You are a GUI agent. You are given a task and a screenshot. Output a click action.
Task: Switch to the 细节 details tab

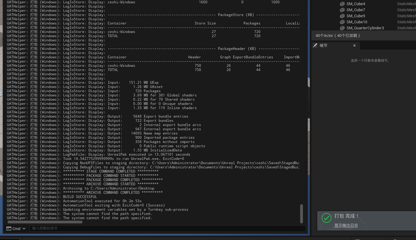coord(323,45)
